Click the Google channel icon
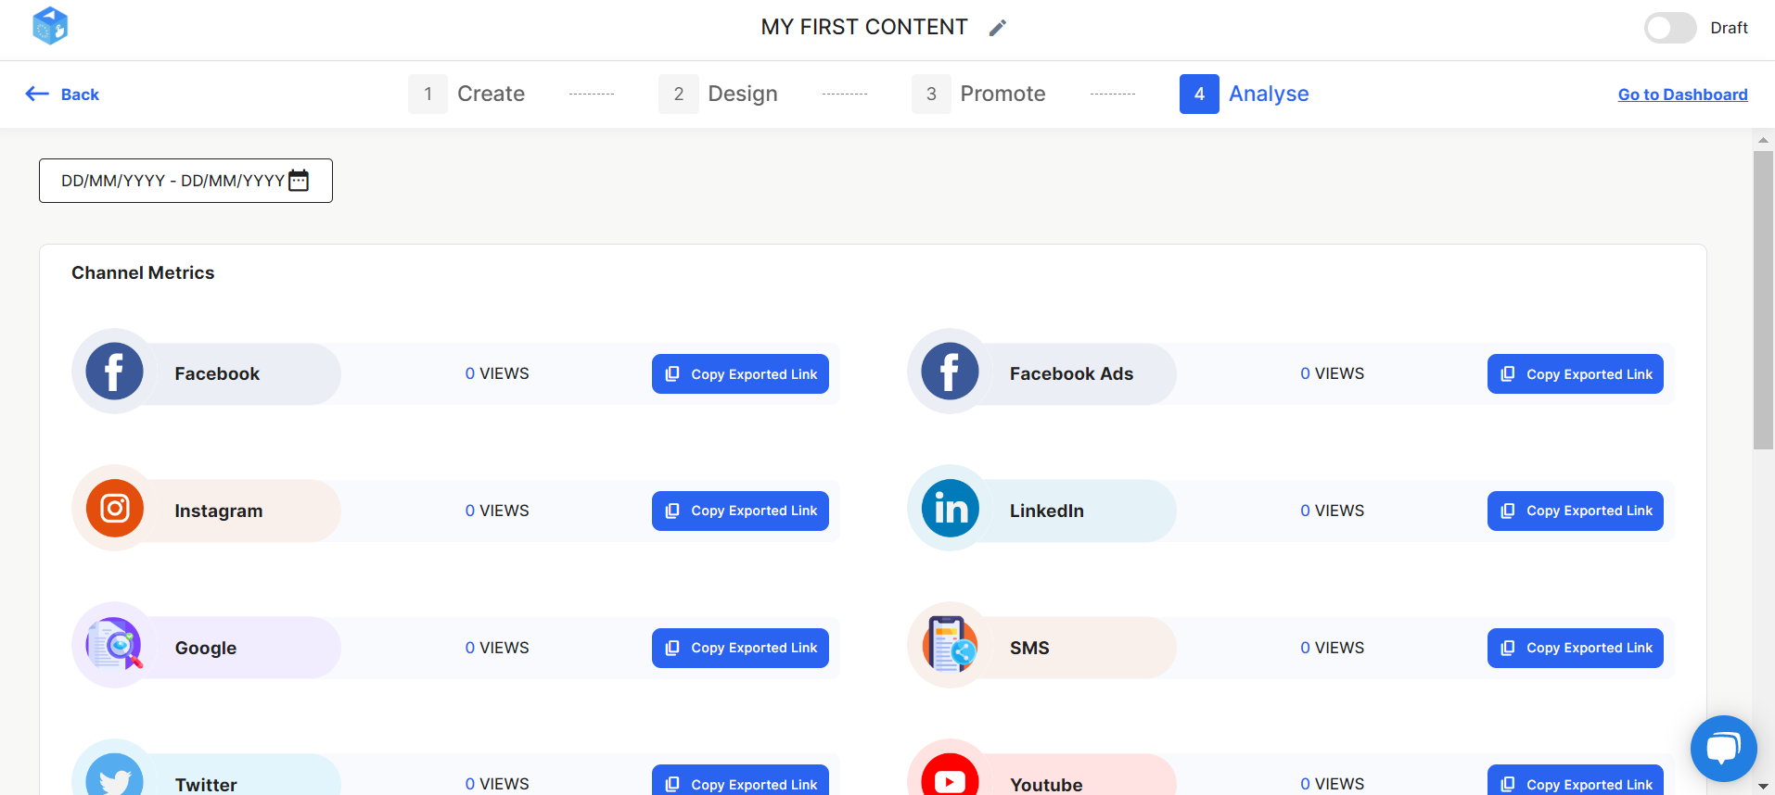 pos(115,645)
